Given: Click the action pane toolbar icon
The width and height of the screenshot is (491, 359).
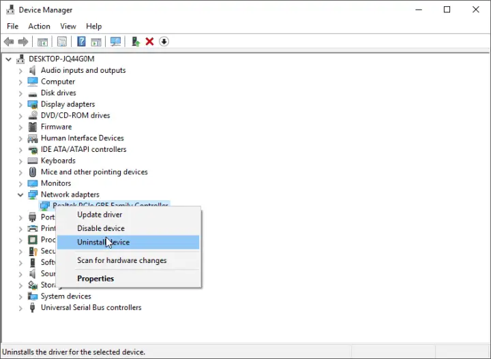Looking at the screenshot, I should [x=96, y=42].
